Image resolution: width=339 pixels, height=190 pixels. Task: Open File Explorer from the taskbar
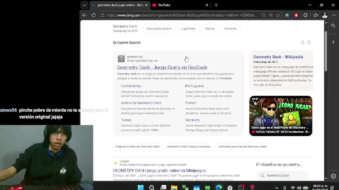(x=174, y=187)
